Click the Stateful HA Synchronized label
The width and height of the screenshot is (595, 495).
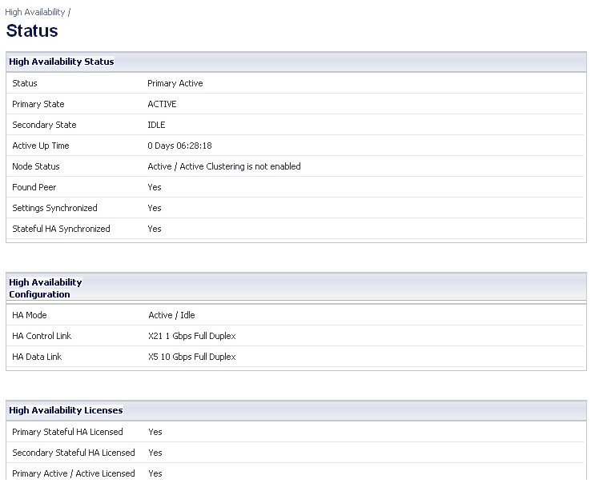(x=61, y=229)
